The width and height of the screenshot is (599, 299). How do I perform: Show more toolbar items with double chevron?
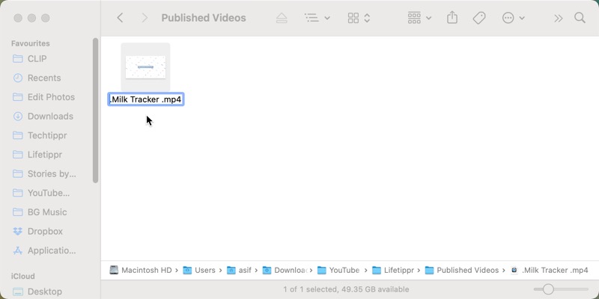point(559,18)
